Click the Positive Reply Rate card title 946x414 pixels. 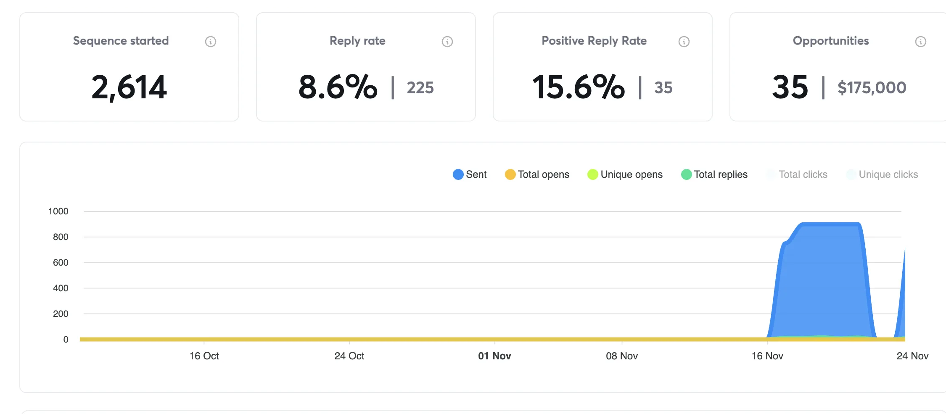[x=594, y=41]
